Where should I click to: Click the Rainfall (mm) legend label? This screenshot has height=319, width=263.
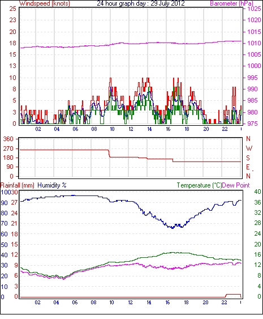[x=18, y=185]
